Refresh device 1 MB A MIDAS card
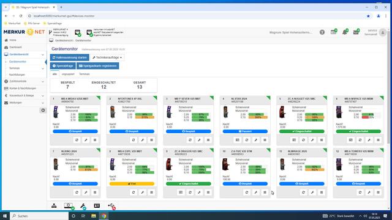The width and height of the screenshot is (392, 220). tap(77, 140)
